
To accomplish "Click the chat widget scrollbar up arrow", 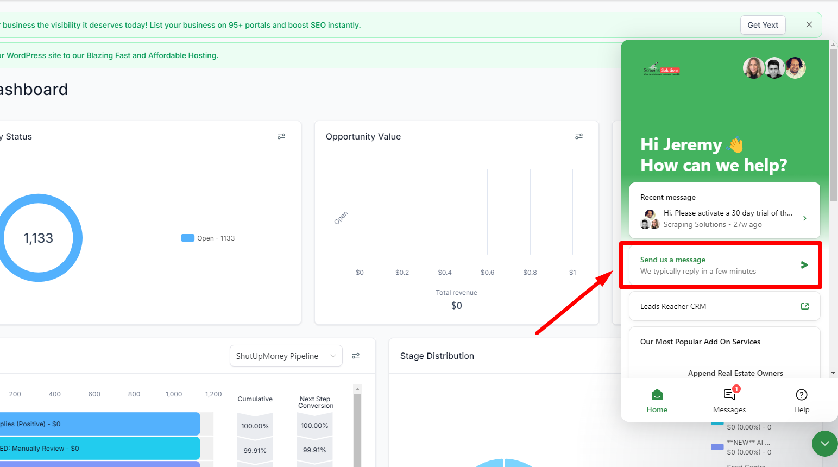I will 834,44.
